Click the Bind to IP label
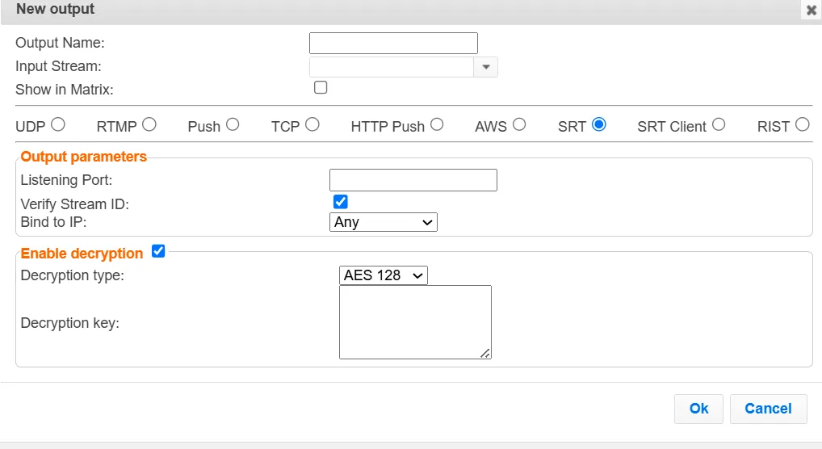822x449 pixels. click(x=53, y=222)
